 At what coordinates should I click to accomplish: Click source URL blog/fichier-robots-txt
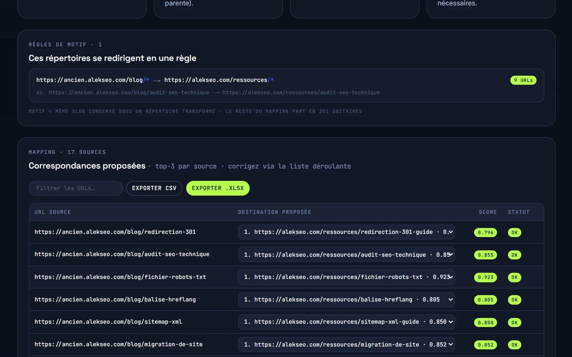point(120,277)
